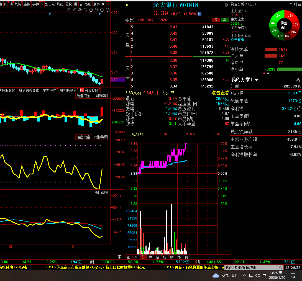This screenshot has height=281, width=302.
Task: Open the 预测 forecast tool
Action: [88, 4]
